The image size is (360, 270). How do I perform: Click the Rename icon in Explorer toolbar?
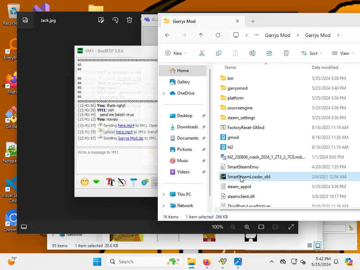[252, 53]
